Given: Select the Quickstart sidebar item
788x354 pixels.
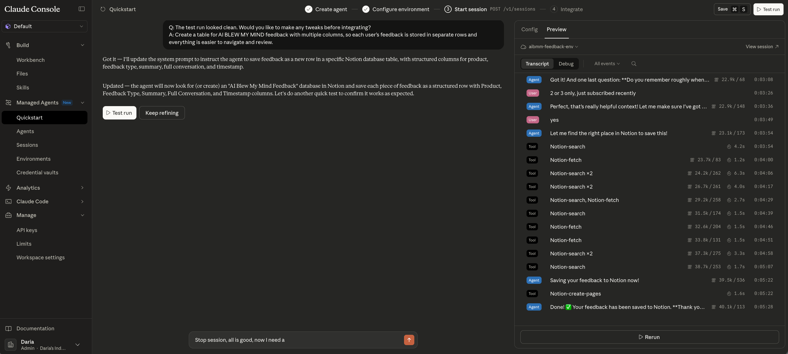Looking at the screenshot, I should (x=44, y=118).
